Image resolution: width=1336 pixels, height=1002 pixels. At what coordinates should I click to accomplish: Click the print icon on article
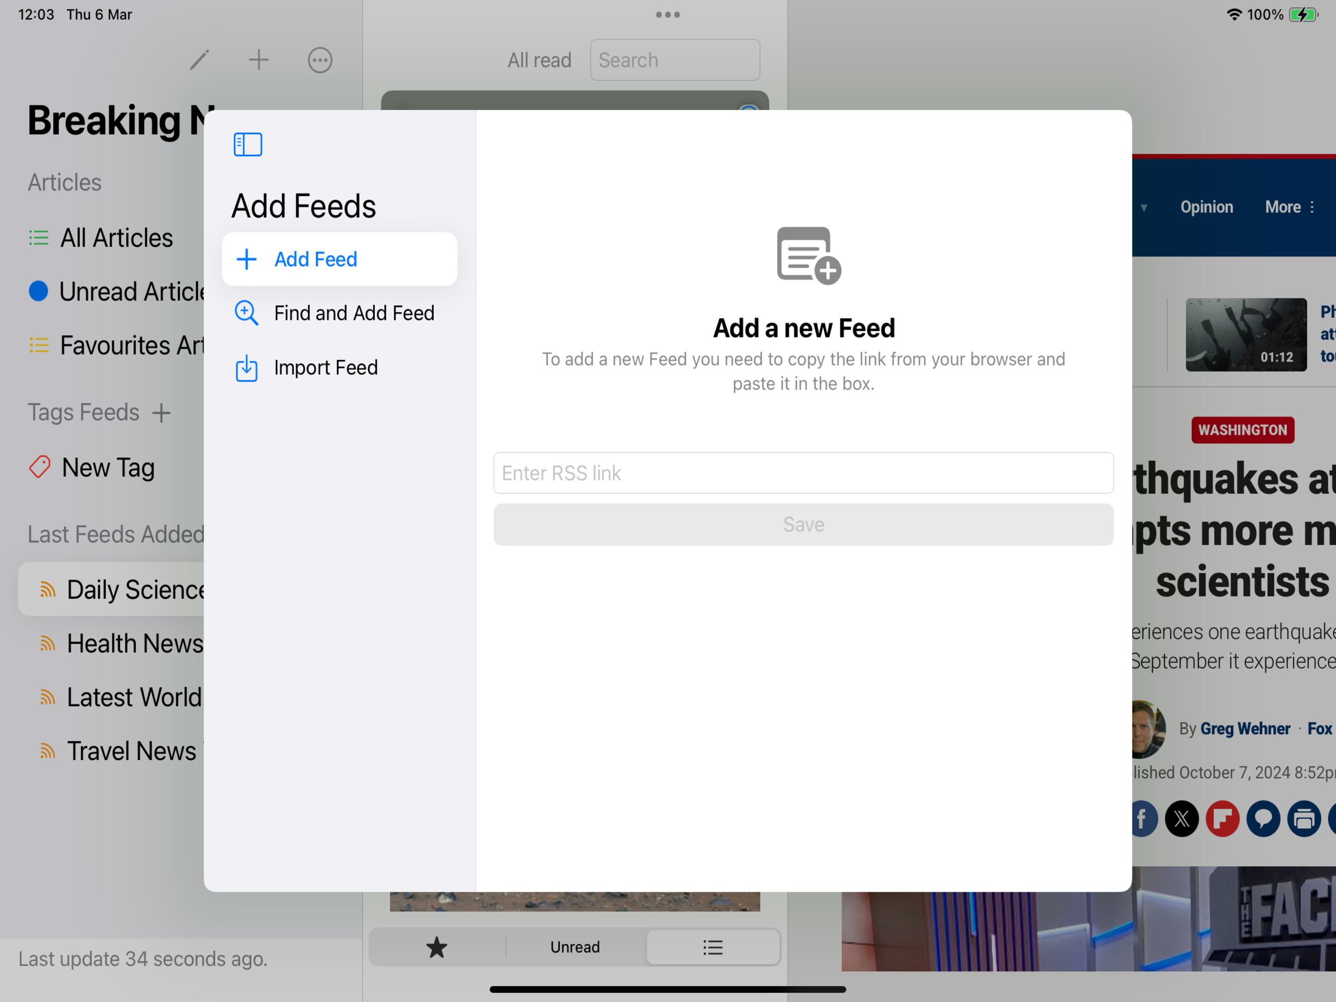tap(1304, 819)
